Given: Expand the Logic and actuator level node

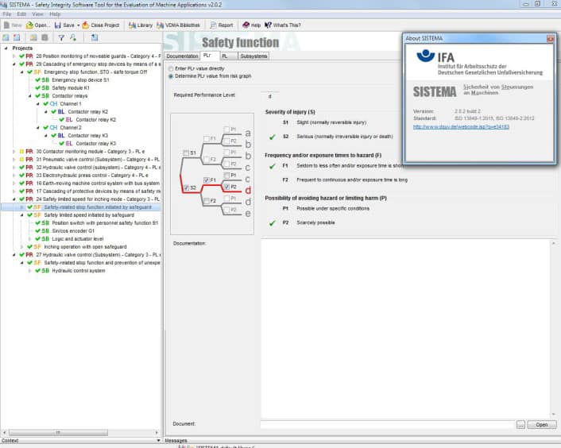Looking at the screenshot, I should (29, 239).
